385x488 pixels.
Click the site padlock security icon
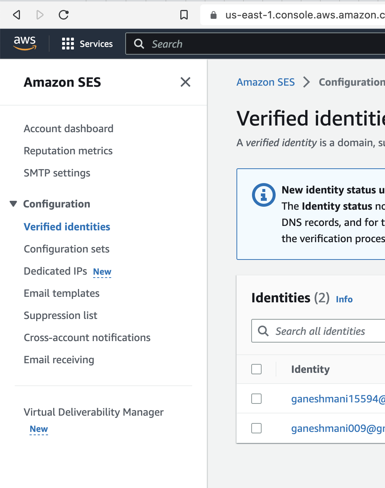(213, 15)
